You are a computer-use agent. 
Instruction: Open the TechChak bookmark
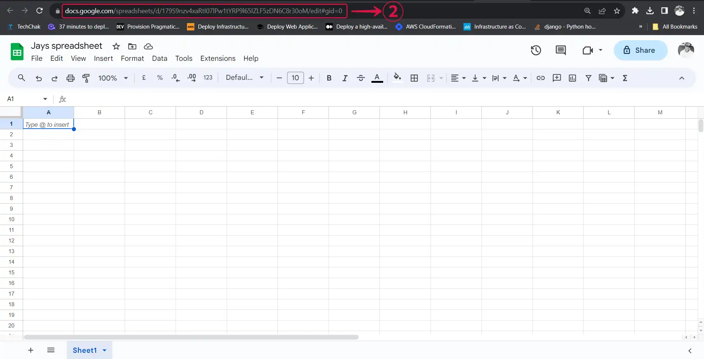pos(24,27)
